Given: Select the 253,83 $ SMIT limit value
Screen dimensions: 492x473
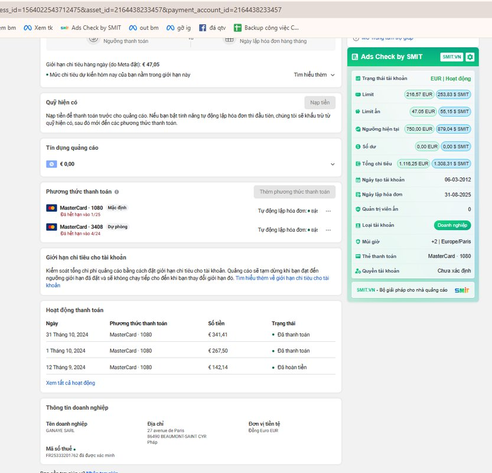Looking at the screenshot, I should pos(453,95).
